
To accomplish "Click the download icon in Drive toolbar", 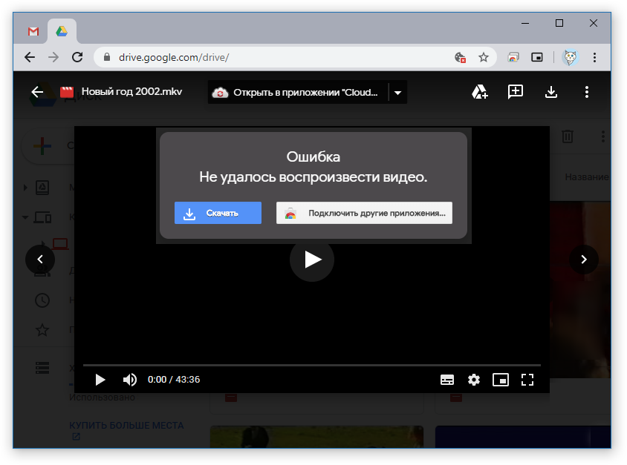I will click(550, 92).
